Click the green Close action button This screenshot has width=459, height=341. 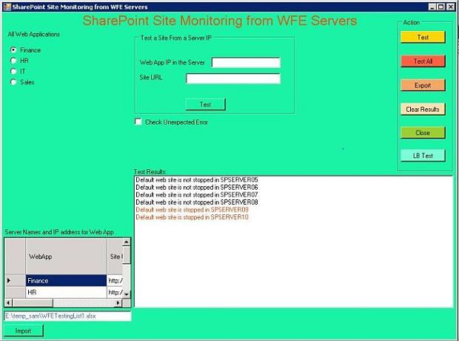click(423, 133)
